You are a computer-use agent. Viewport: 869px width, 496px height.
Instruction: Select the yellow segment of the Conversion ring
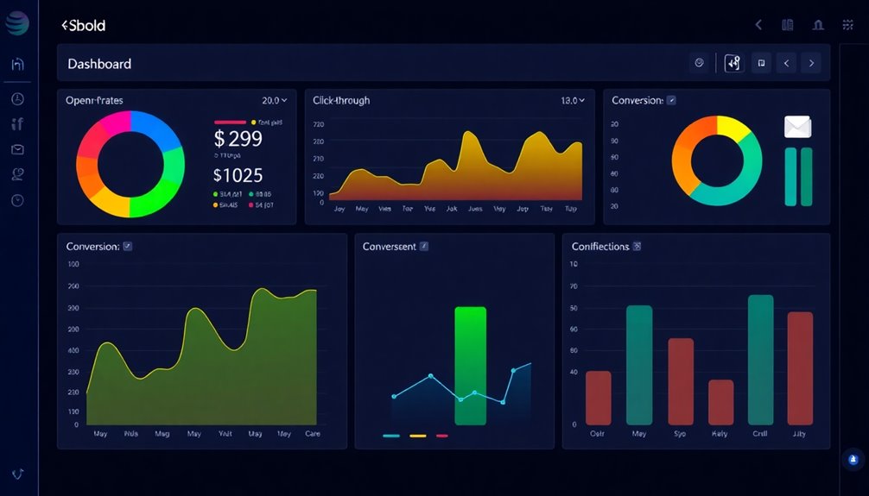(733, 128)
